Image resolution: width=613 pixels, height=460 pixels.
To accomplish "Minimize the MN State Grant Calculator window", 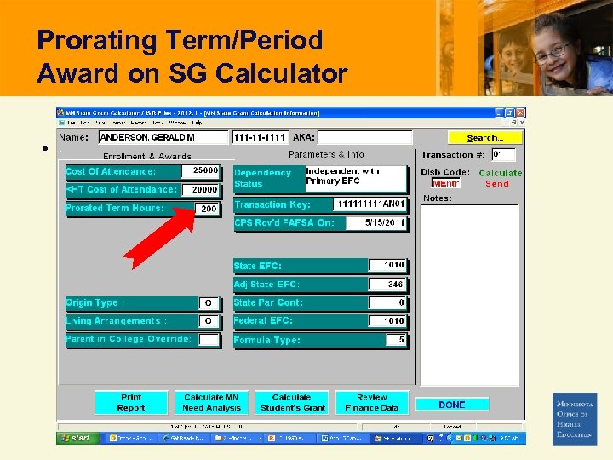I will [x=499, y=112].
